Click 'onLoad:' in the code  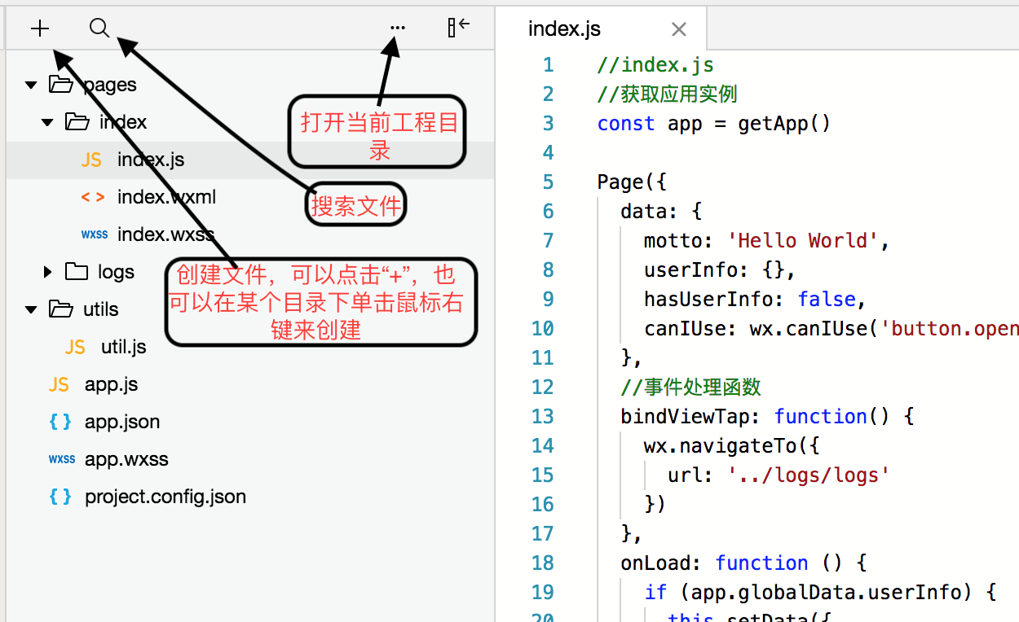tap(661, 563)
